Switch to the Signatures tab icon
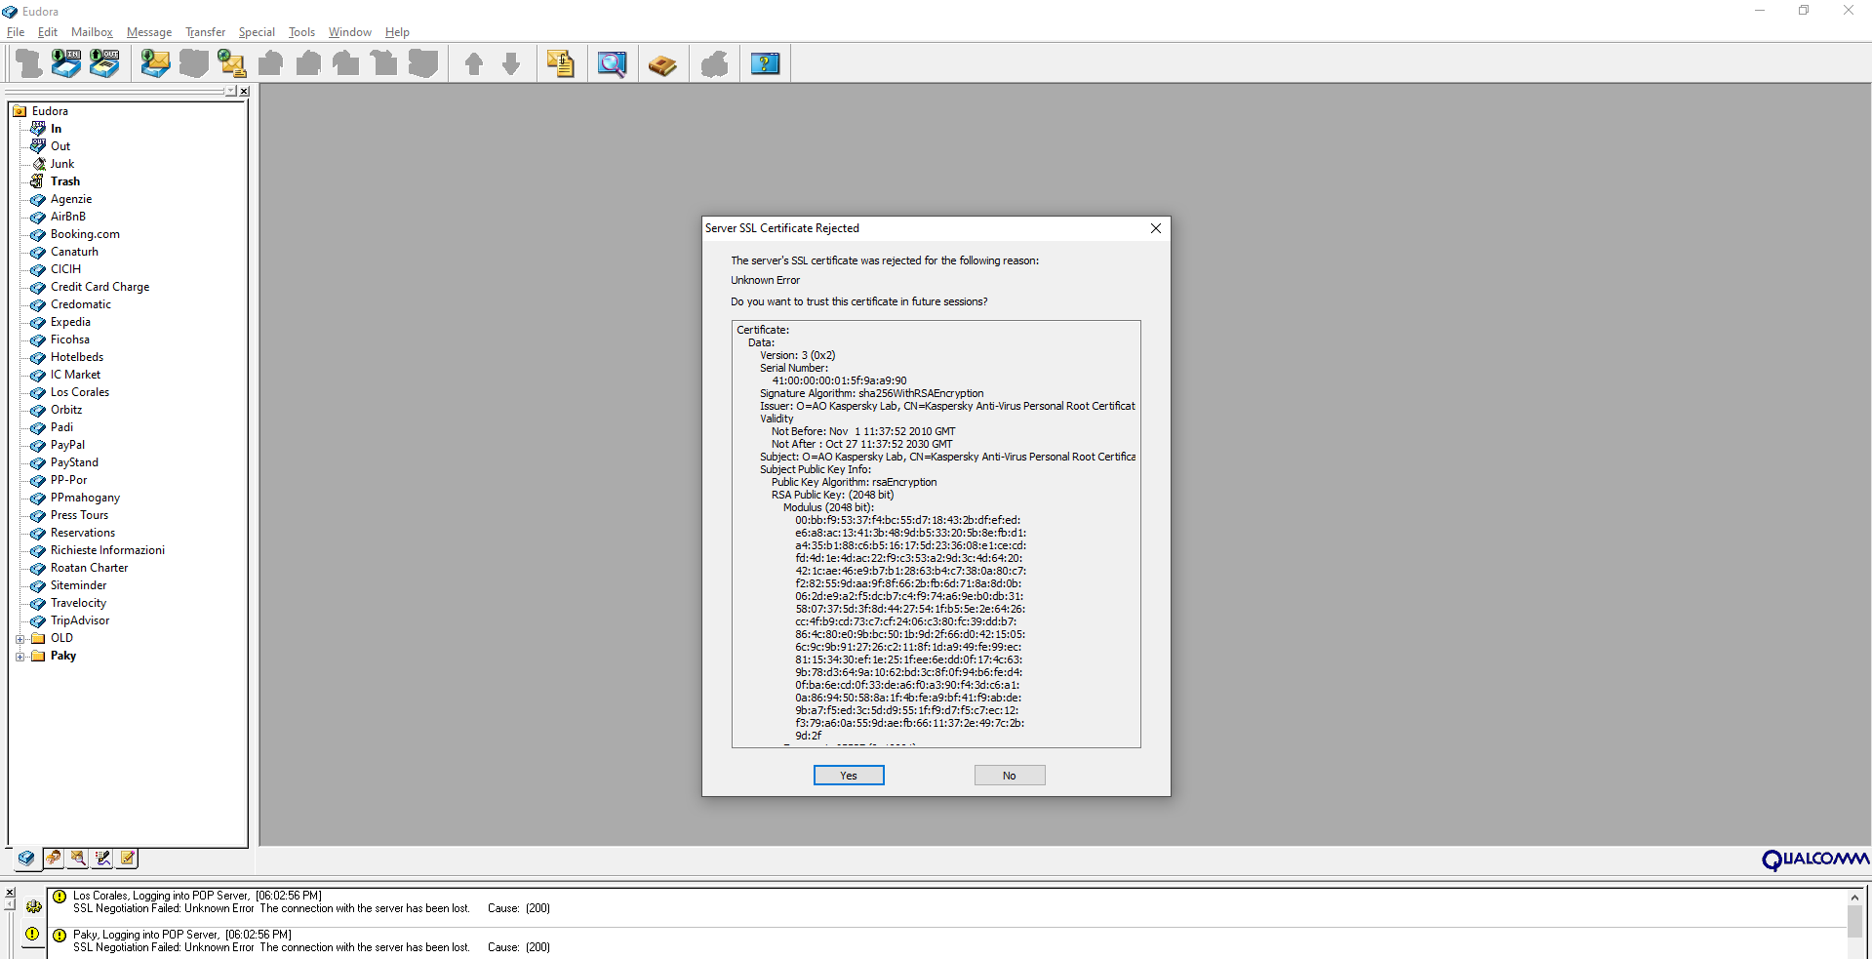 (x=102, y=859)
